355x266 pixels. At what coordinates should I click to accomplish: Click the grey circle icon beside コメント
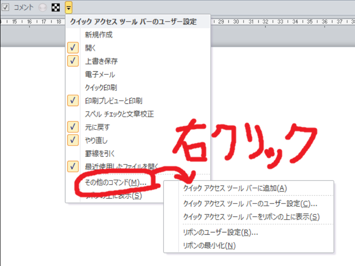(x=43, y=7)
